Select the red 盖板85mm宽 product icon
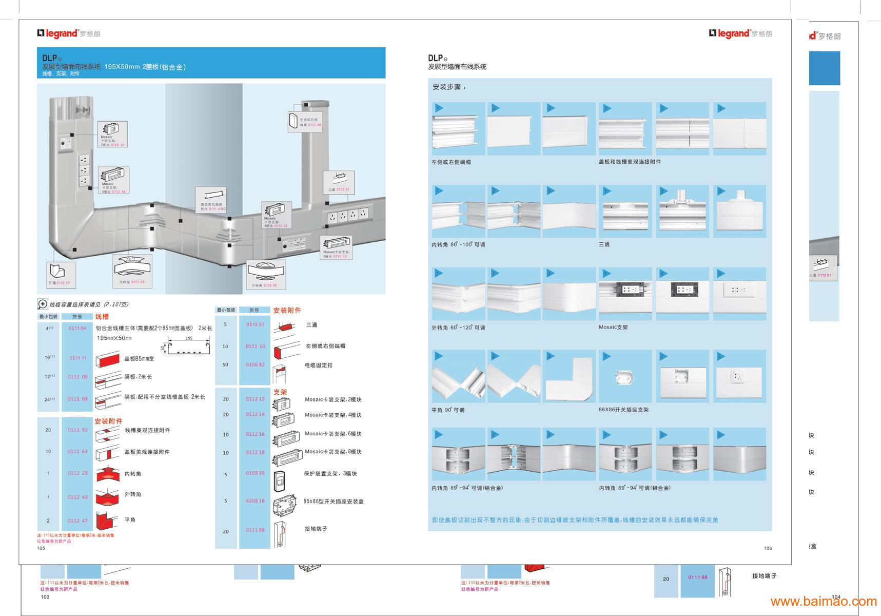The width and height of the screenshot is (881, 616). [x=108, y=358]
